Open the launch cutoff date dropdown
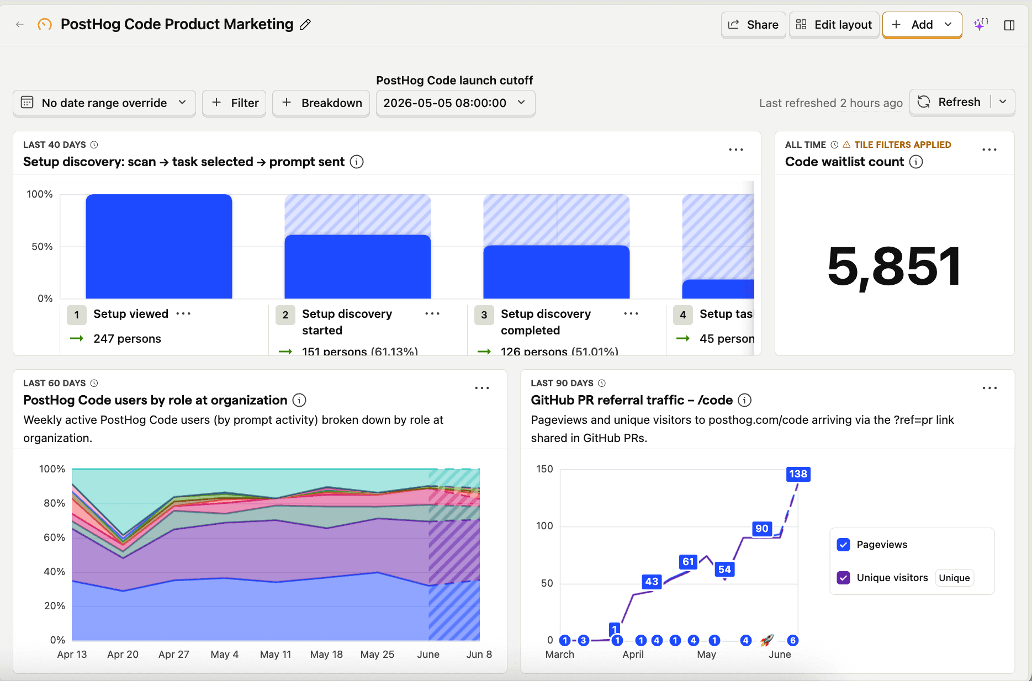 coord(455,103)
